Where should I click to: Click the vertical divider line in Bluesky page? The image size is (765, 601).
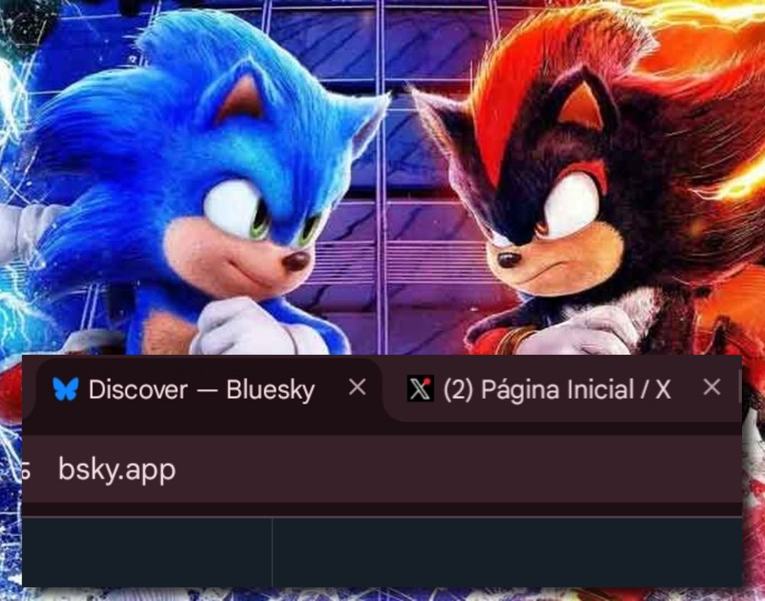[272, 552]
